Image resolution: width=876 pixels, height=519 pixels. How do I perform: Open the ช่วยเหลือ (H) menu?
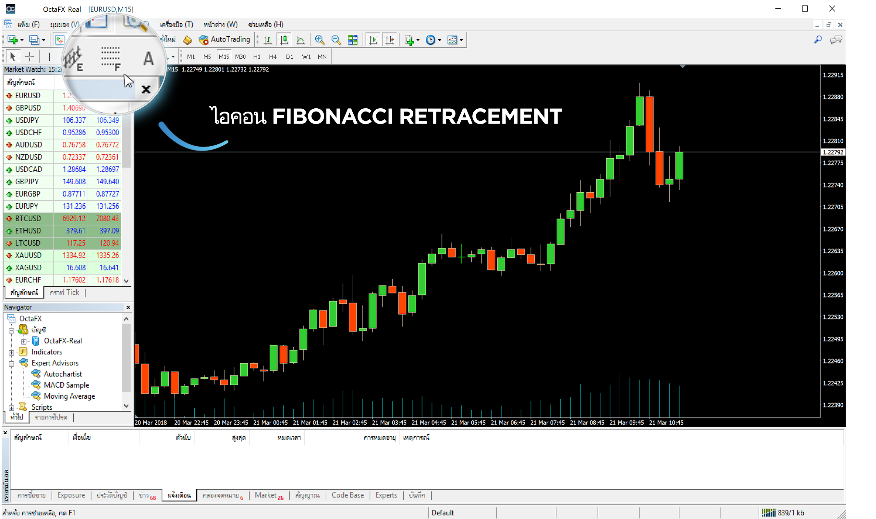266,24
